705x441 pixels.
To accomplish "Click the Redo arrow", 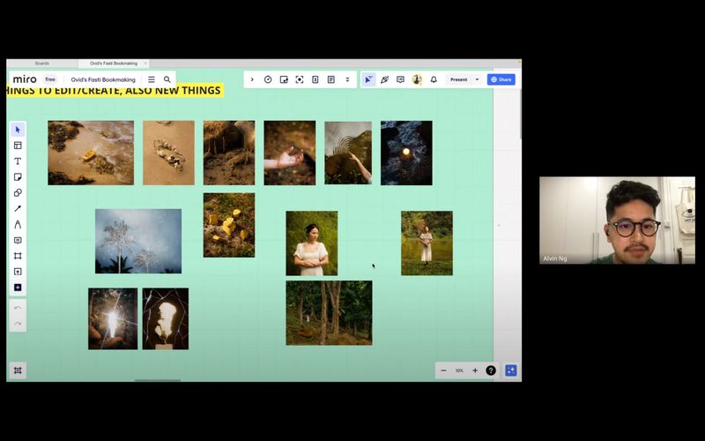I will point(18,323).
